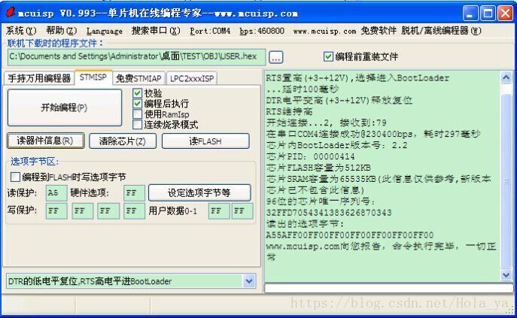Click log line 芯片FLASH容量为512KB
This screenshot has height=318, width=517.
(x=318, y=168)
